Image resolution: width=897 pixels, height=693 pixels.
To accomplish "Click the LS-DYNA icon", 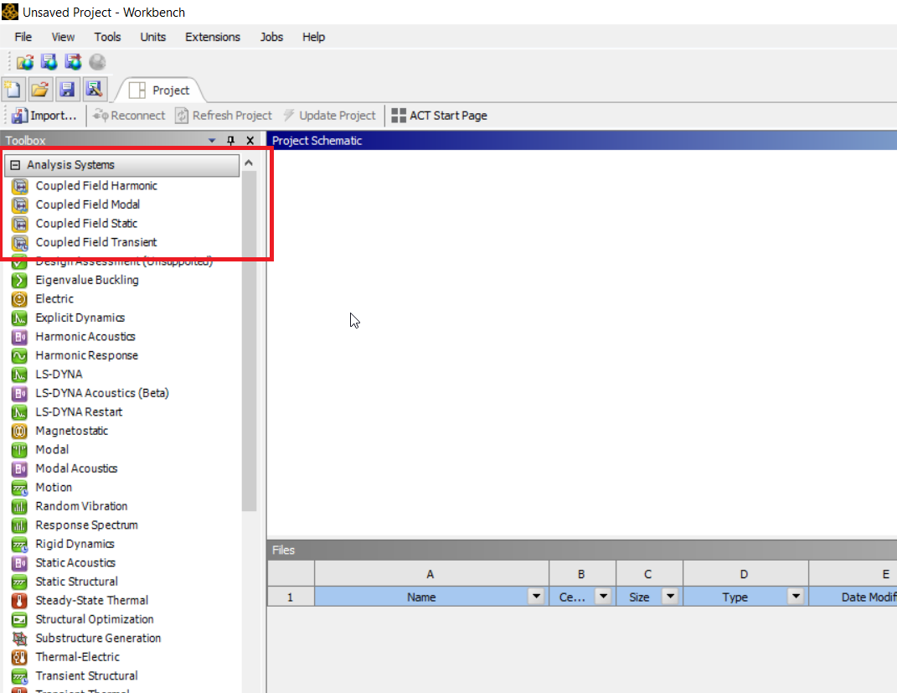I will pos(19,375).
